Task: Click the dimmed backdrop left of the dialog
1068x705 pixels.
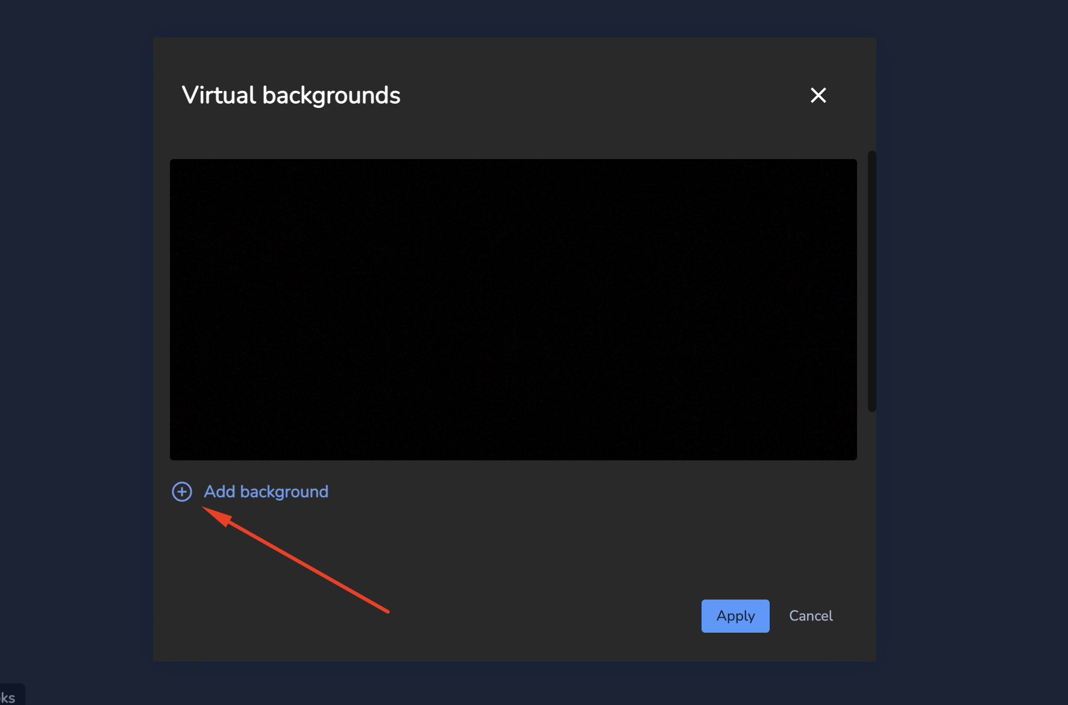Action: 76,349
